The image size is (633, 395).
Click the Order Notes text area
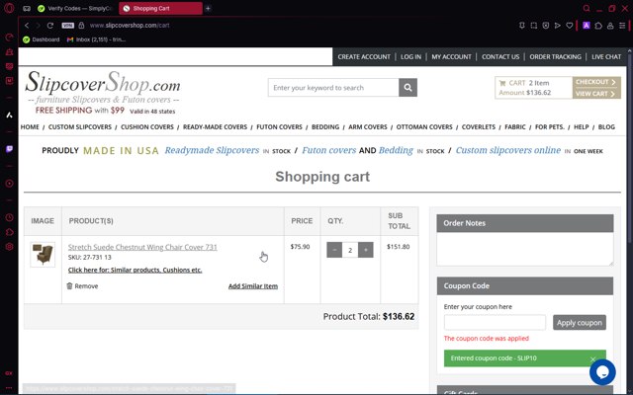pos(525,249)
